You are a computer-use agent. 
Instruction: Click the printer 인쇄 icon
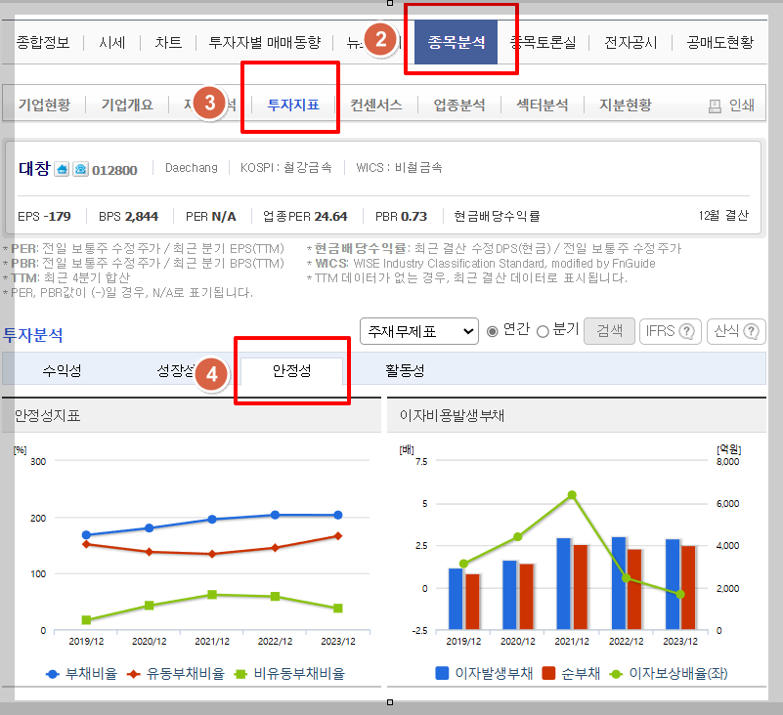pos(716,105)
